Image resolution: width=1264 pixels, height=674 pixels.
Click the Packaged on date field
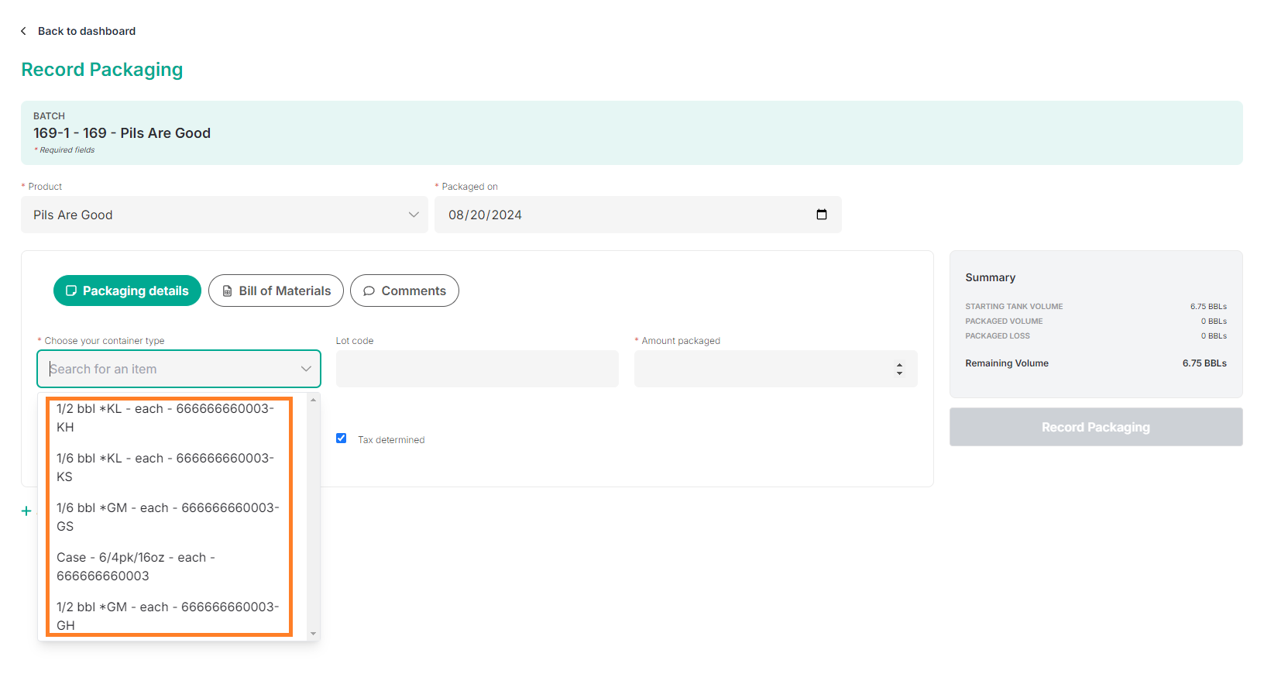[638, 215]
